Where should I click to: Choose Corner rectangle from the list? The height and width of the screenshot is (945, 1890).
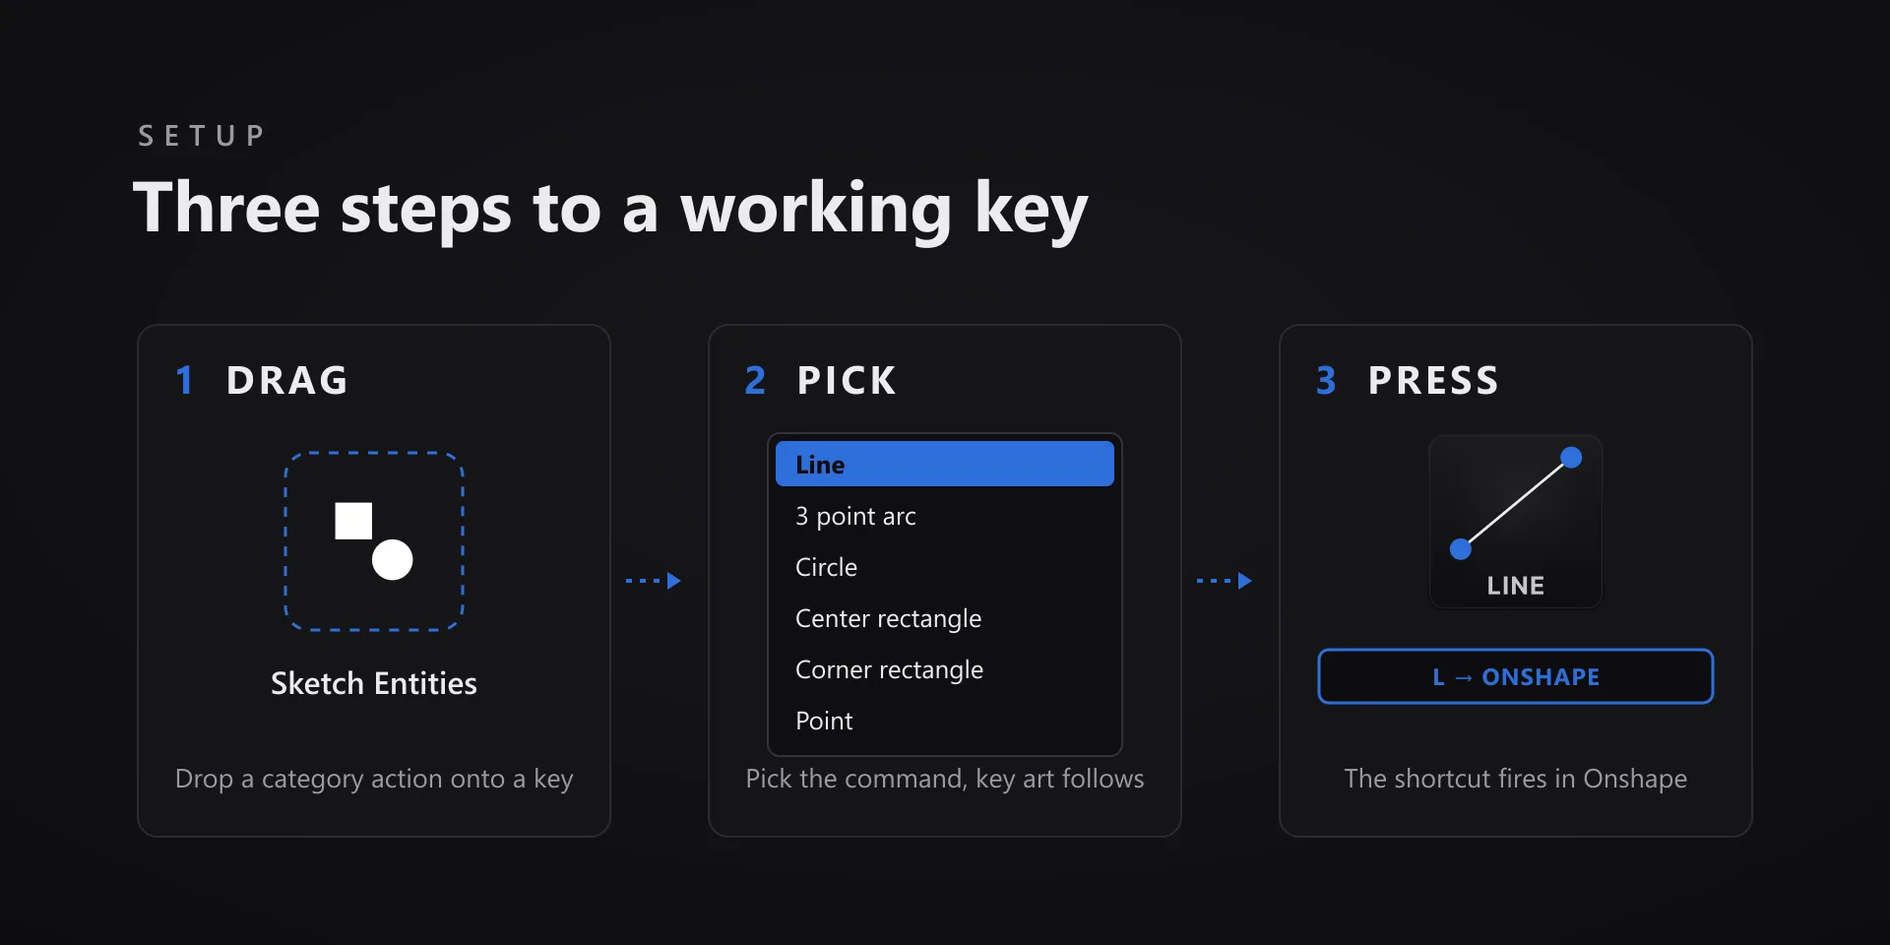coord(945,669)
